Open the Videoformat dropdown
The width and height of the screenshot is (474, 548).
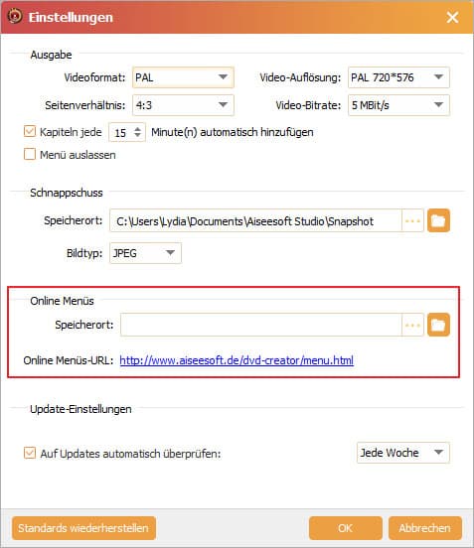183,77
